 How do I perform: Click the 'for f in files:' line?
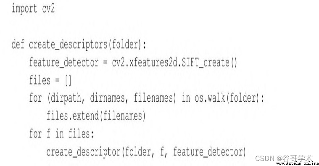point(61,134)
